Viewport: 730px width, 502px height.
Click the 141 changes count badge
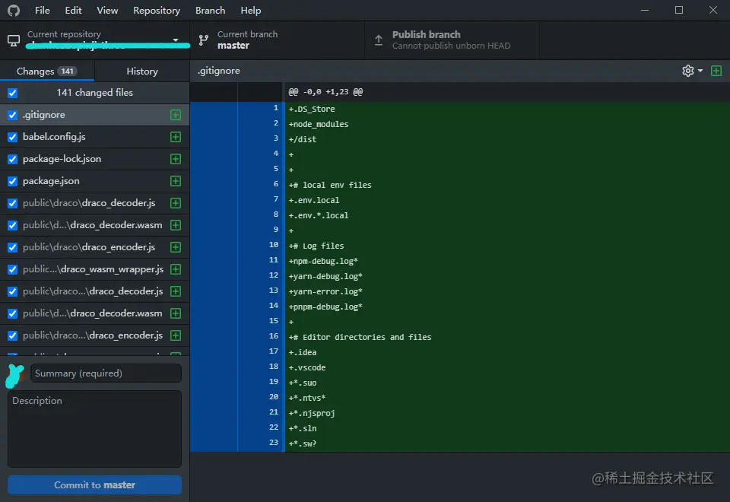click(68, 71)
